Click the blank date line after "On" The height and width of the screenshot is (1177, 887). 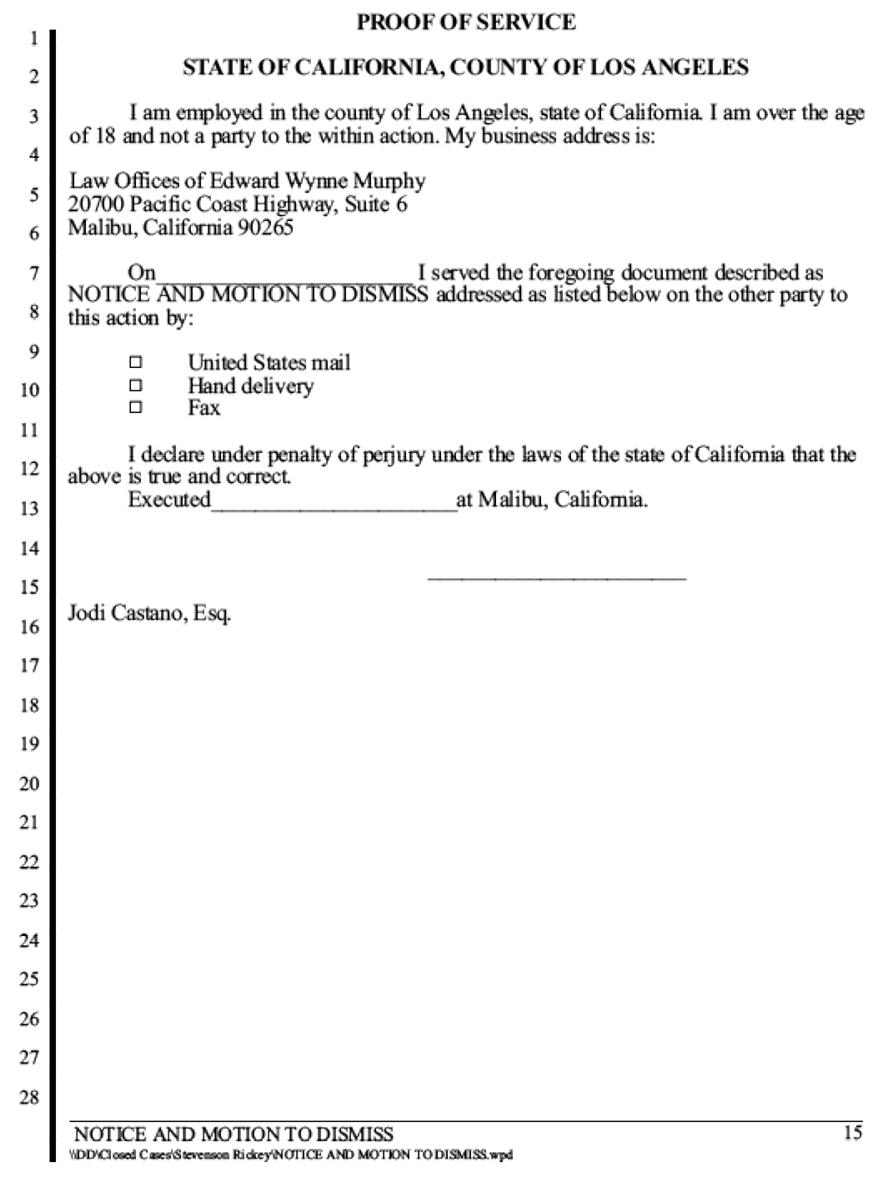click(x=285, y=274)
